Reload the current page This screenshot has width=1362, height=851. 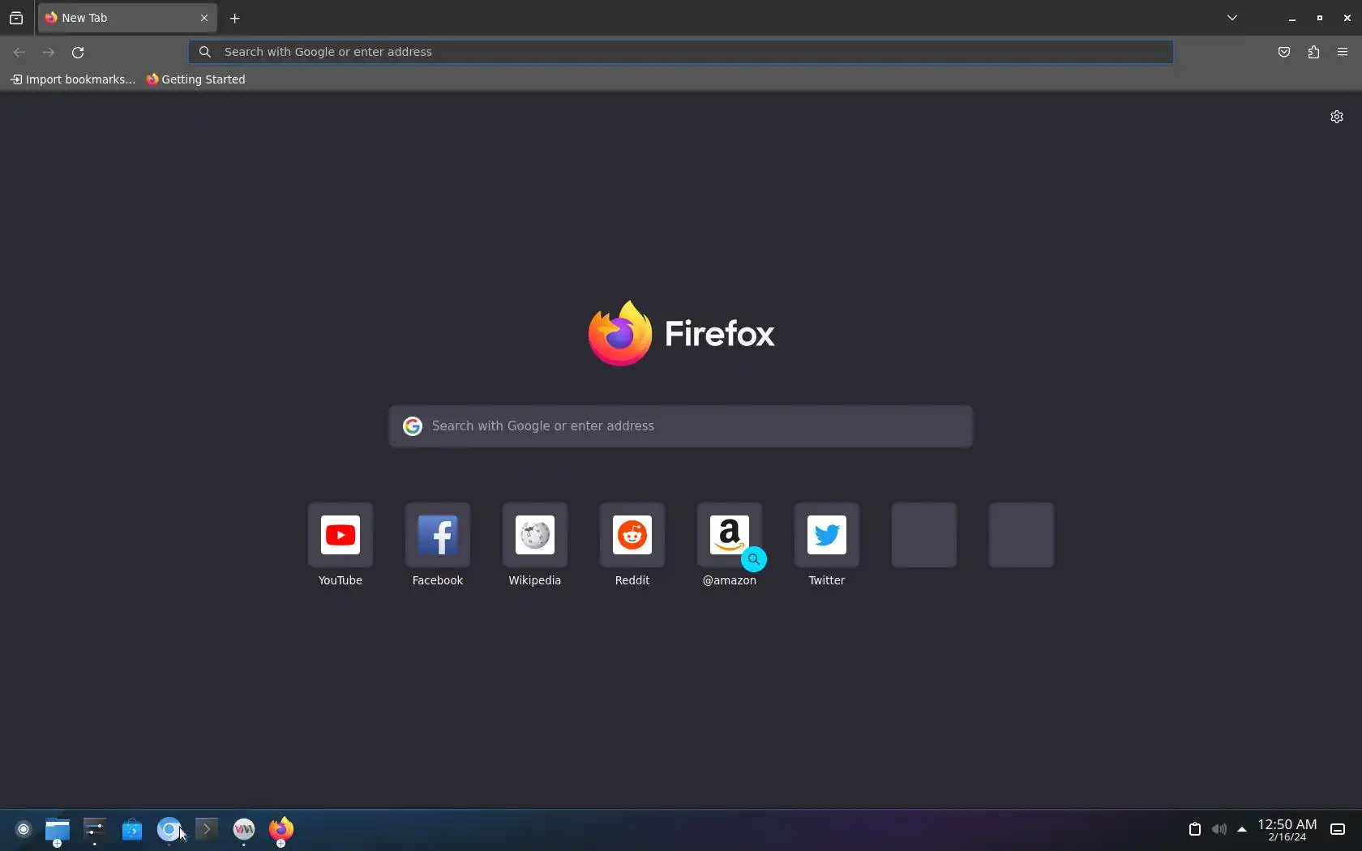(x=78, y=52)
